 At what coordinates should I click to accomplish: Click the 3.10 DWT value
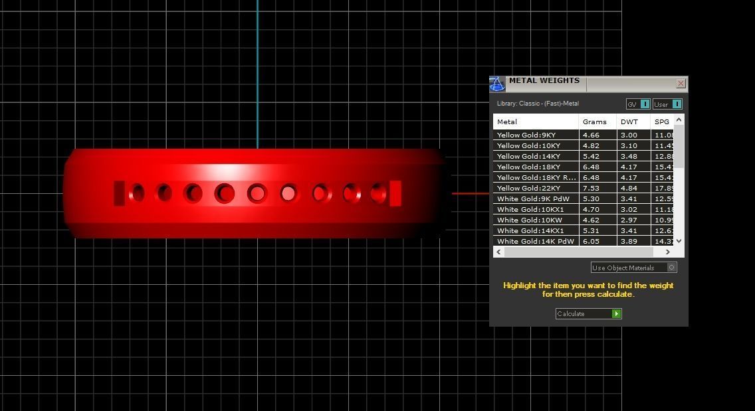point(629,146)
